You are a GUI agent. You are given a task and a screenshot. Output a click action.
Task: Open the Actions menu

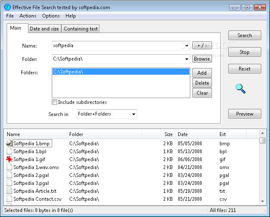28,16
